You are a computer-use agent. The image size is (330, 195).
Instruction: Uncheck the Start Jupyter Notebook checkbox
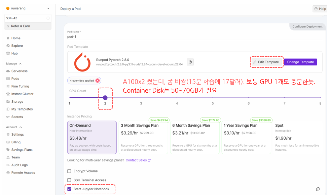(69, 189)
